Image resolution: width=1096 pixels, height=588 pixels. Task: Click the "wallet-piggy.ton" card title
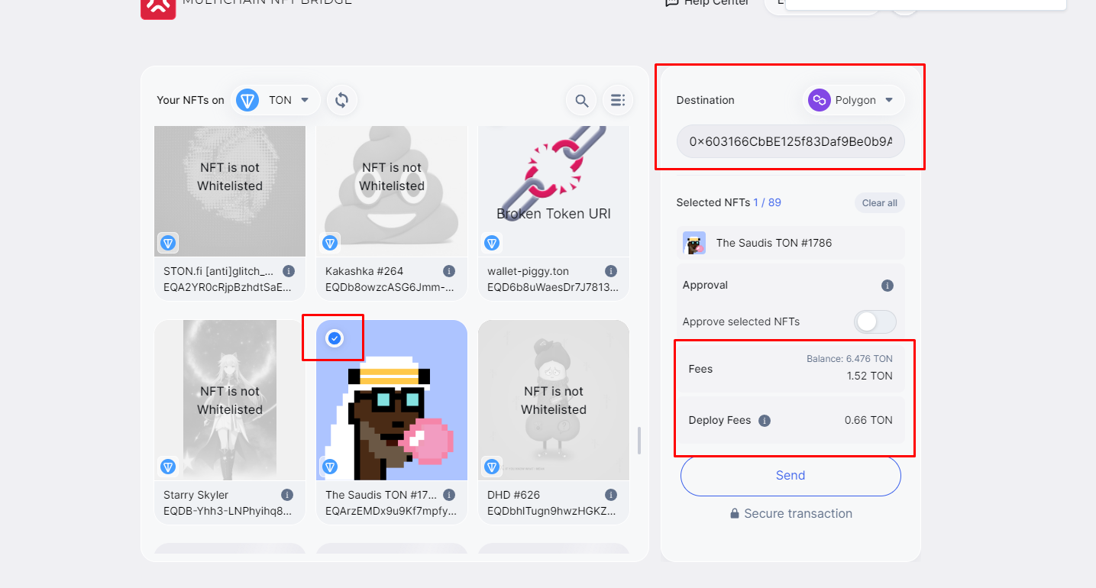pos(528,271)
